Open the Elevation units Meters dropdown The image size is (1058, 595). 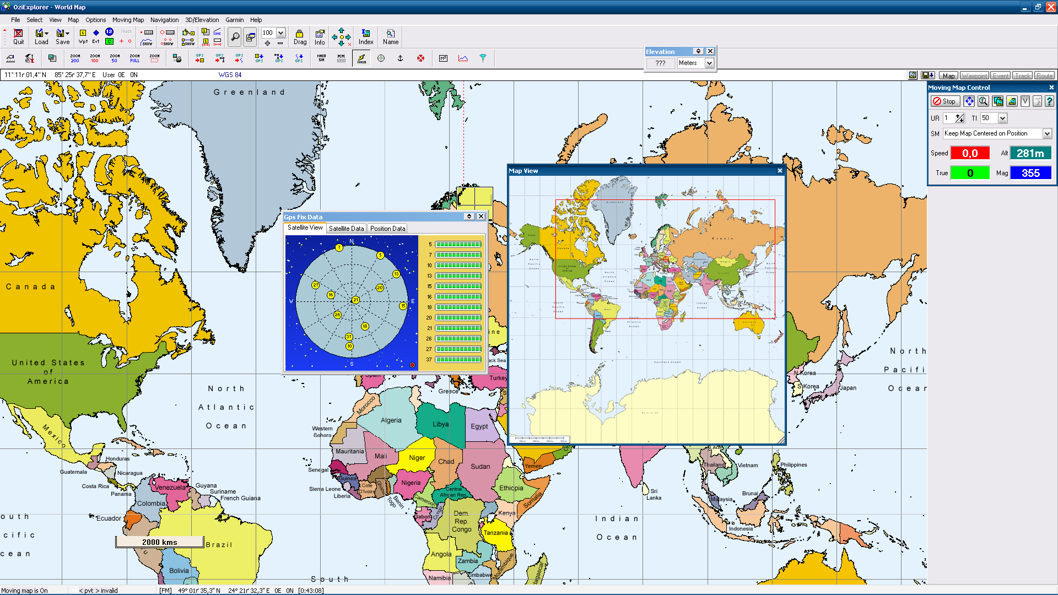click(x=709, y=63)
